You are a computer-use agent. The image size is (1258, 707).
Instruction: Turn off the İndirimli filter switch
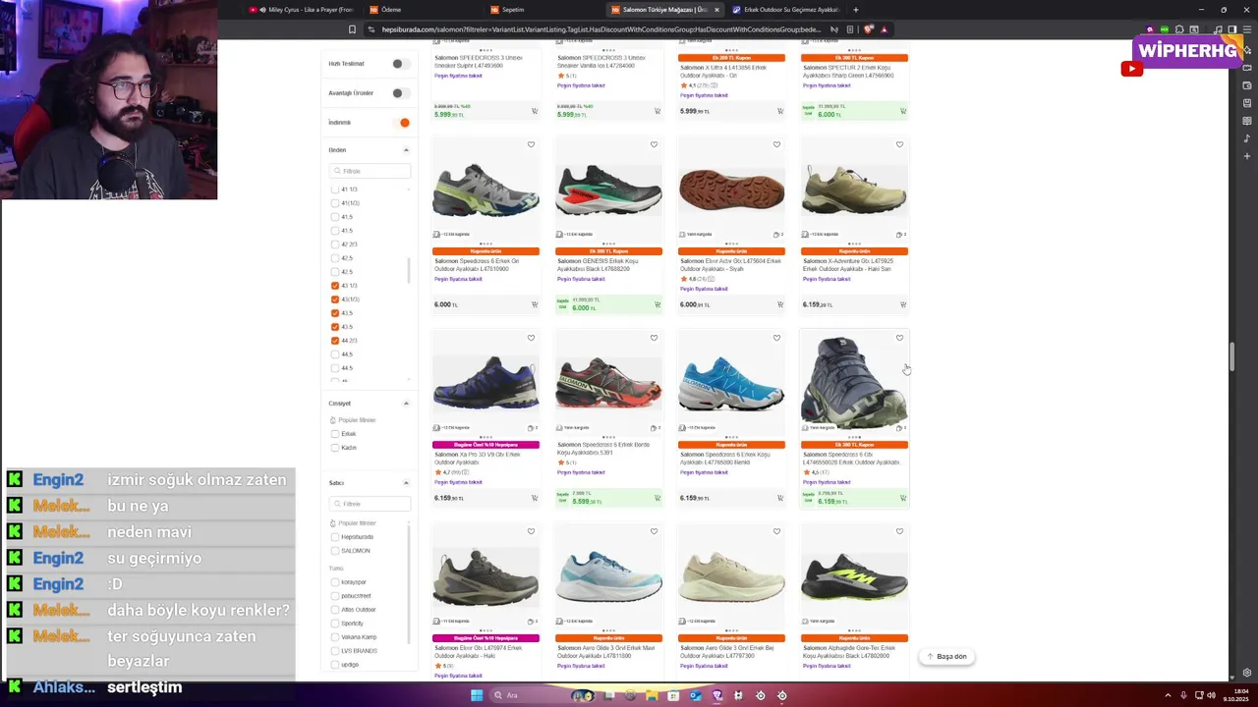[x=402, y=123]
